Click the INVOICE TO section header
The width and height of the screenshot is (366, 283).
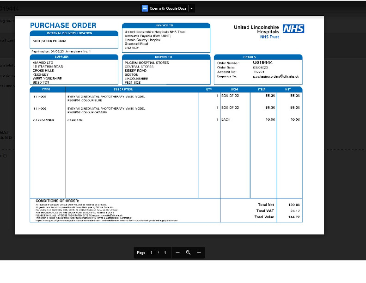coord(166,25)
